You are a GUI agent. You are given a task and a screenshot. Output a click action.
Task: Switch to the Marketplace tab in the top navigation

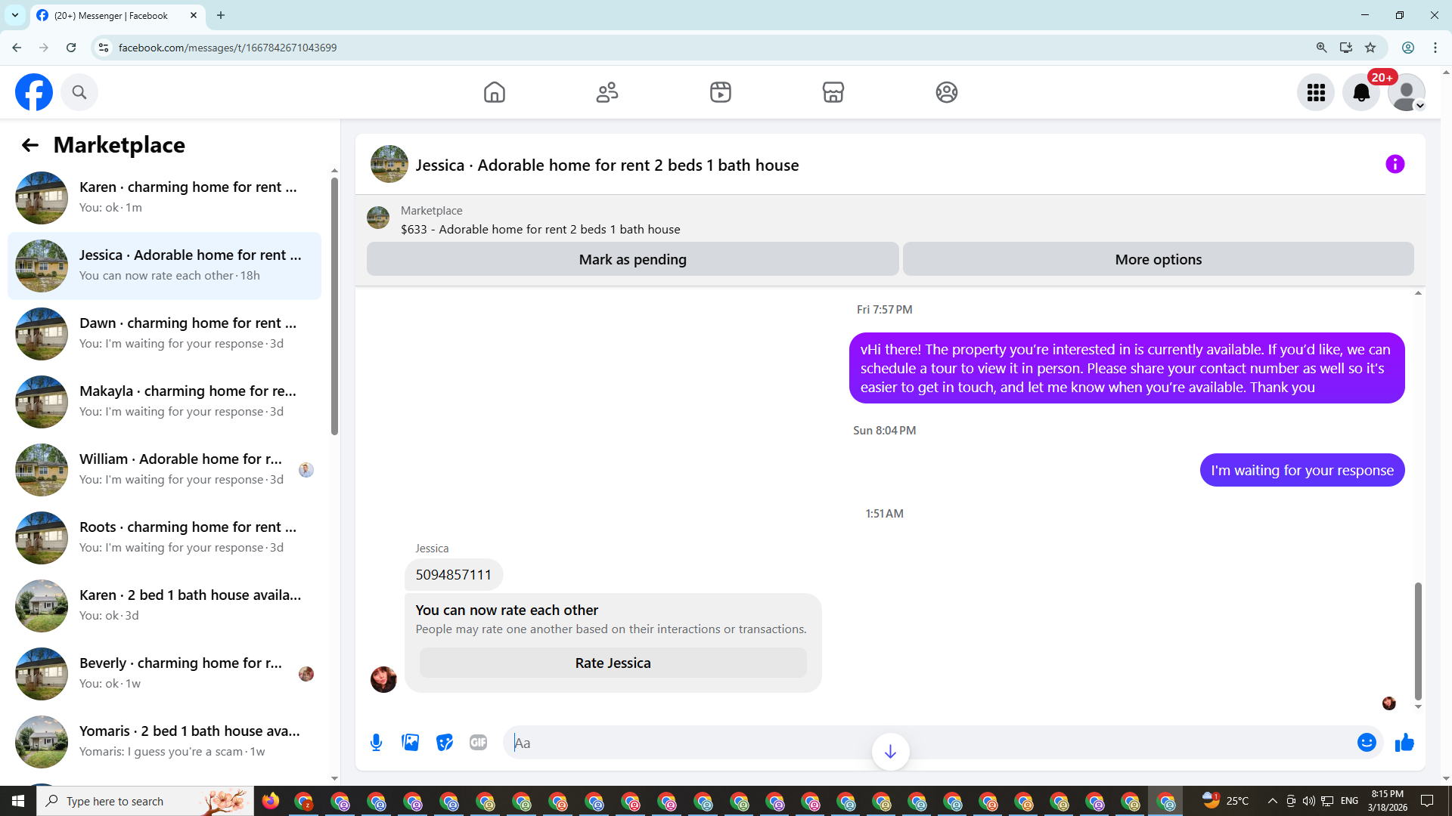(x=833, y=92)
